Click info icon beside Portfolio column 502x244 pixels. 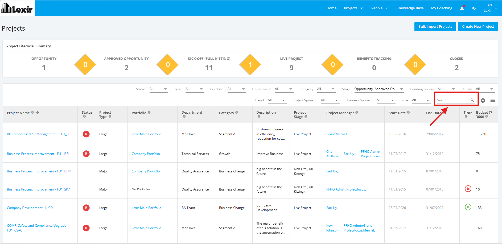[x=149, y=112]
